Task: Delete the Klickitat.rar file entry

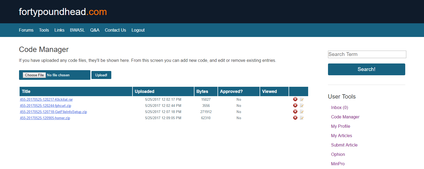Action: pos(295,99)
